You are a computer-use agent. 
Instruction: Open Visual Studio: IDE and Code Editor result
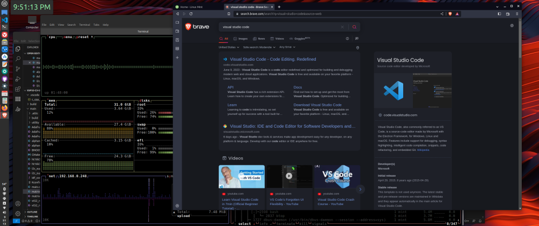[x=293, y=126]
